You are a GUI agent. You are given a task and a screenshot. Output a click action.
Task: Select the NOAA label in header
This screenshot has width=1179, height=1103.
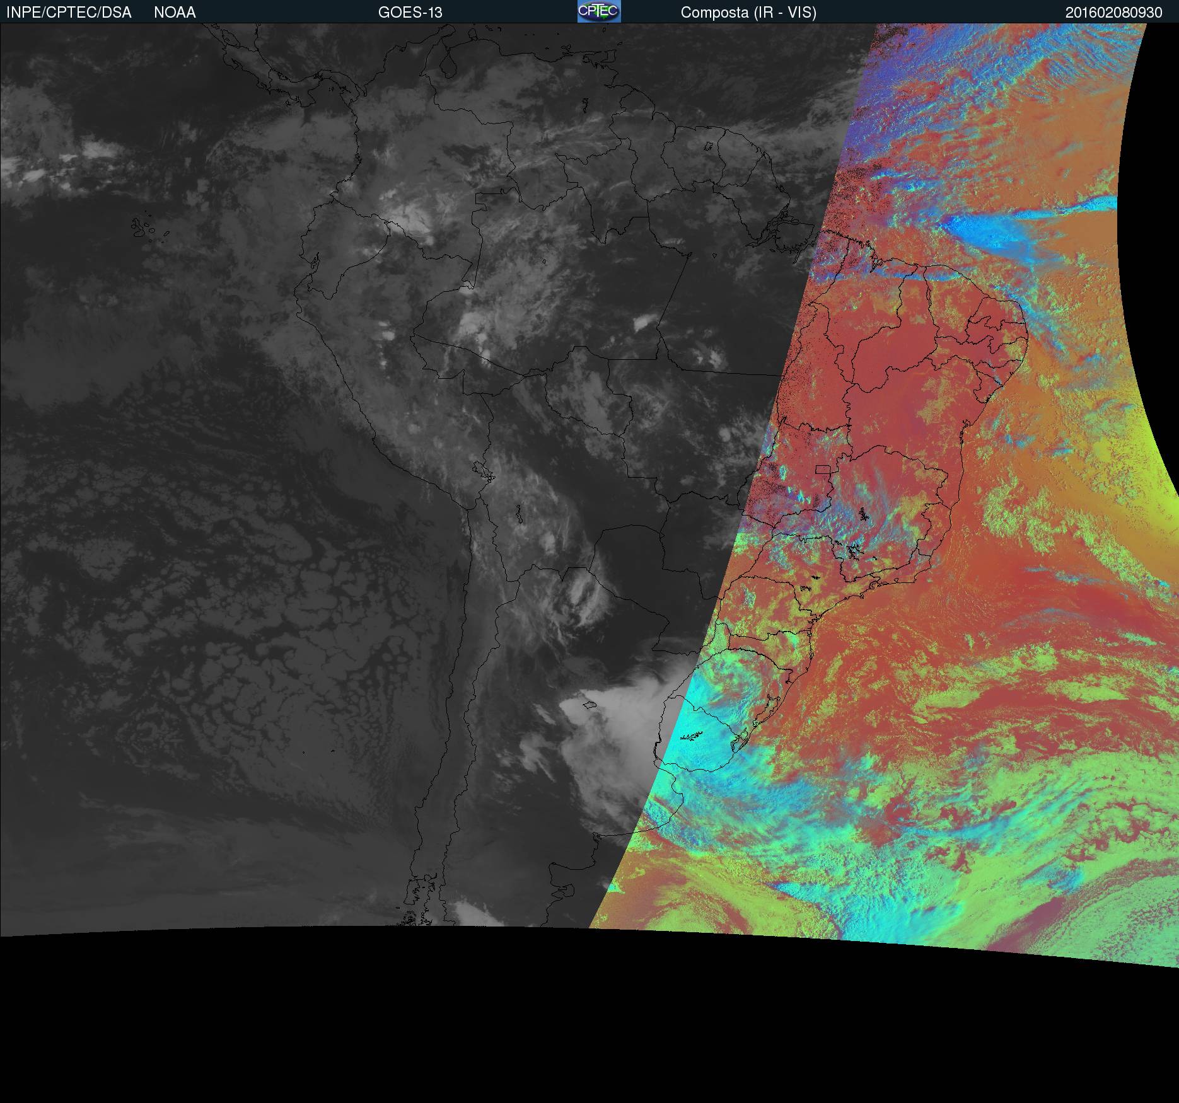[175, 13]
